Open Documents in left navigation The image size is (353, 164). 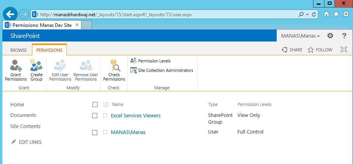coord(23,115)
